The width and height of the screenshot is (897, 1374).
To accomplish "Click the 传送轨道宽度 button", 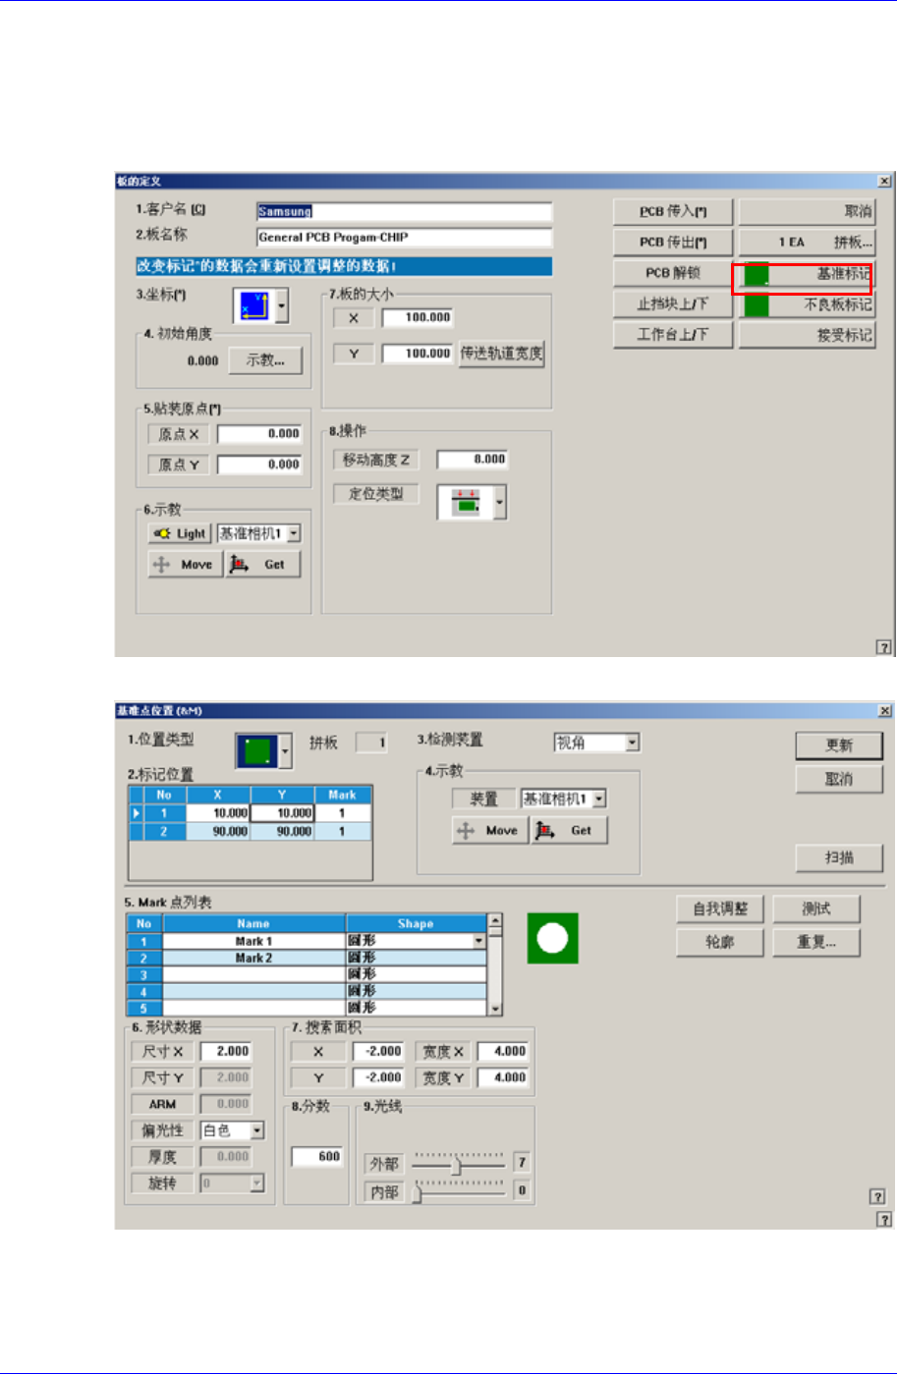I will (502, 354).
